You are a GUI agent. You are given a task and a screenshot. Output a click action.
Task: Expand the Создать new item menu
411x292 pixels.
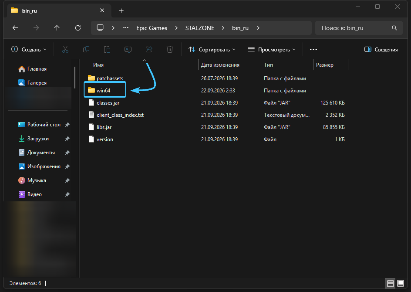point(29,49)
